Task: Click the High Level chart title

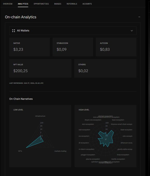Action: tap(84, 110)
